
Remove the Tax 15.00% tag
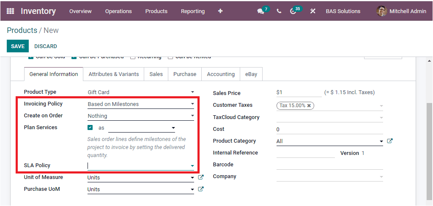(x=309, y=106)
